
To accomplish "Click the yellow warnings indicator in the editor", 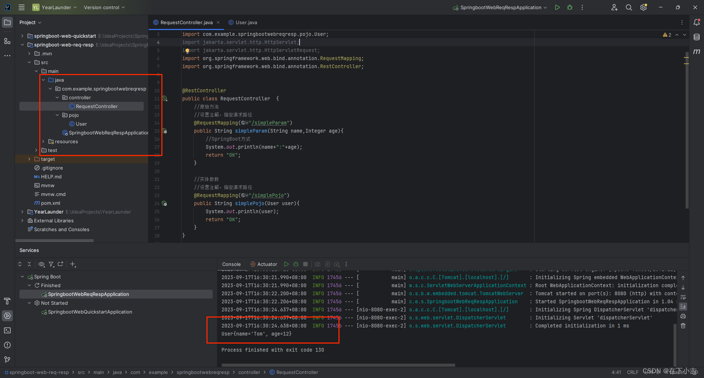I will [x=667, y=35].
